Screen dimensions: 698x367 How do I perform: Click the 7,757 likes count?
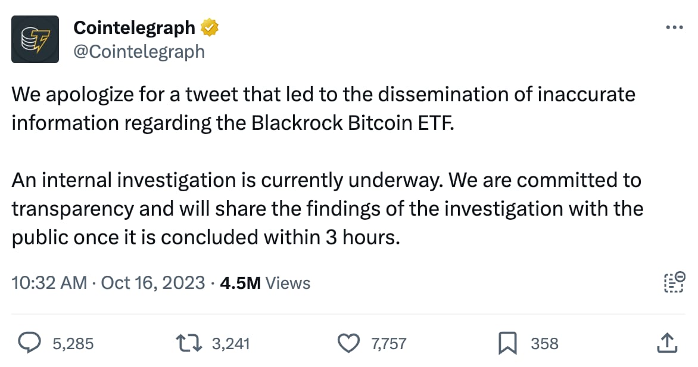(389, 344)
